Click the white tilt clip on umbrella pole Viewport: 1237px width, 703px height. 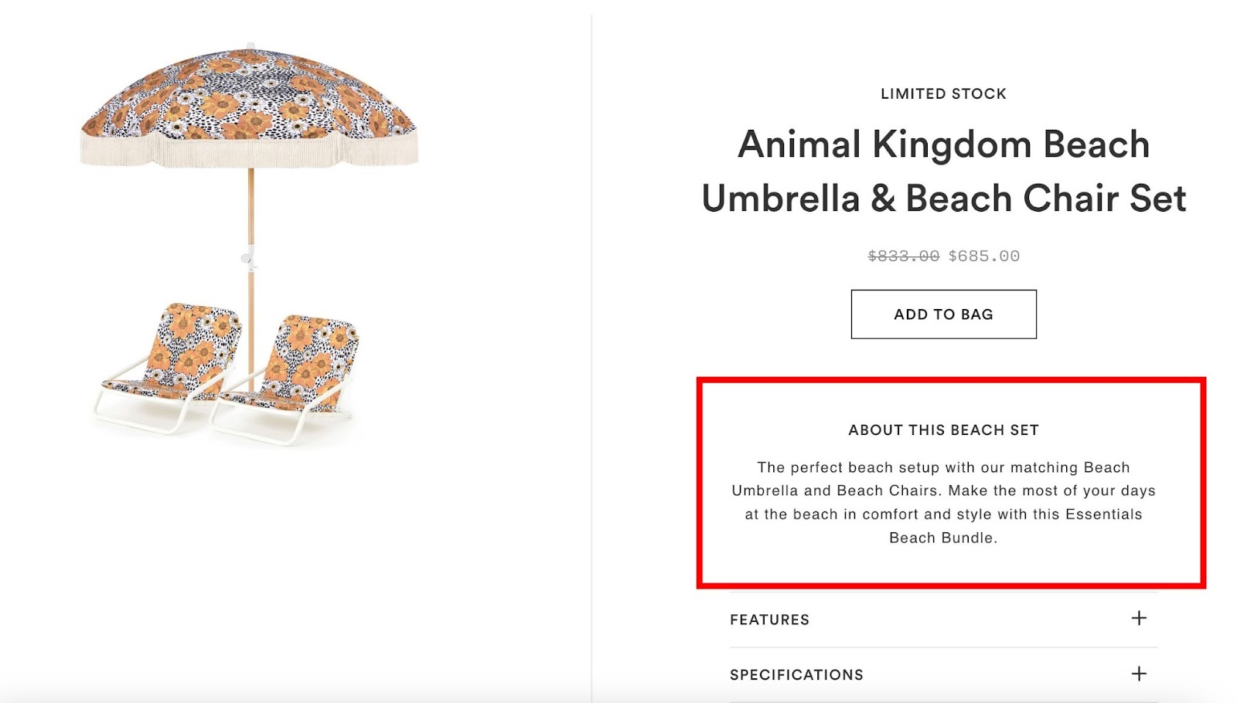(247, 256)
